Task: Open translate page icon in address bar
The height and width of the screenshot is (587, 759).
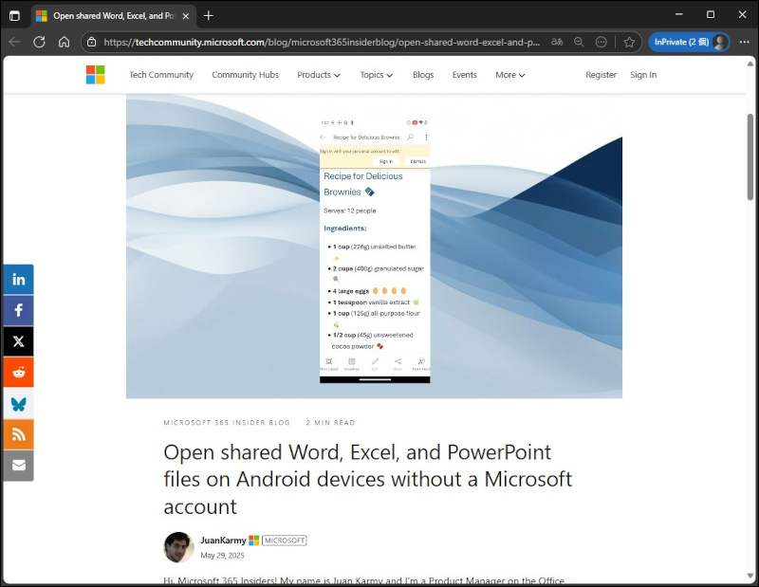Action: [557, 42]
